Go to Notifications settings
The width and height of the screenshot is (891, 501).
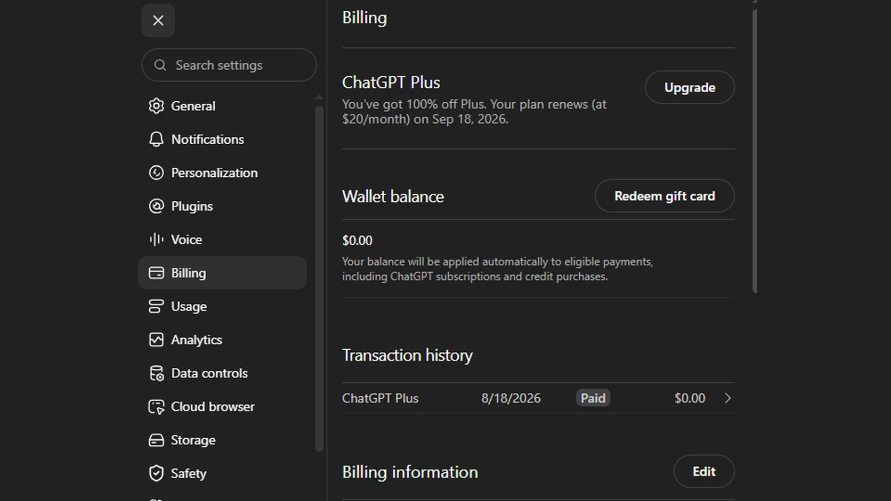click(x=222, y=139)
